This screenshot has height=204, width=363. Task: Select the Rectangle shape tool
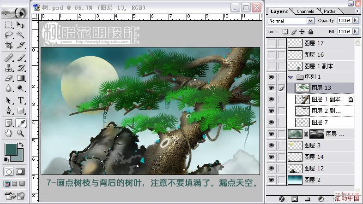21,111
